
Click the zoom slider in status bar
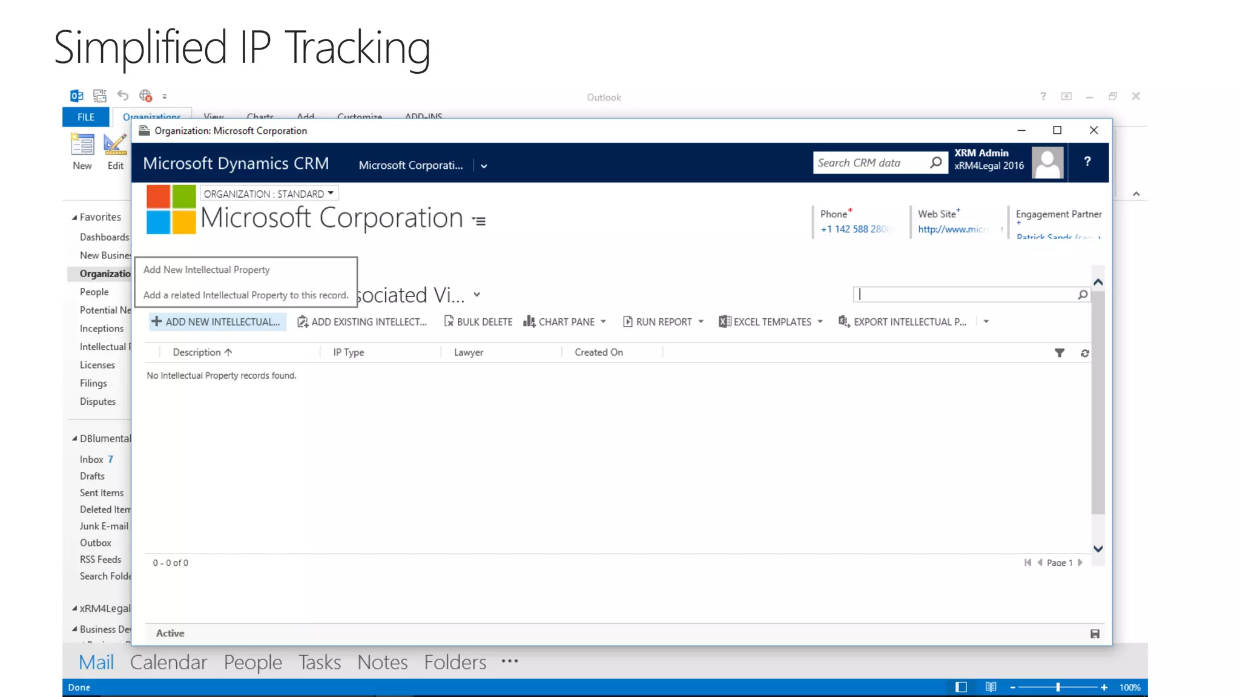(1058, 687)
